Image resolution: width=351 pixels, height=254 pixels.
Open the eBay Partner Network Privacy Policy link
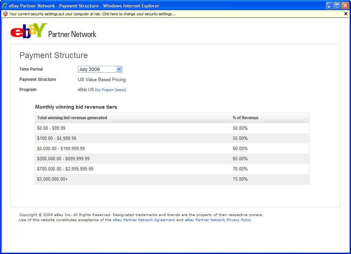click(218, 220)
